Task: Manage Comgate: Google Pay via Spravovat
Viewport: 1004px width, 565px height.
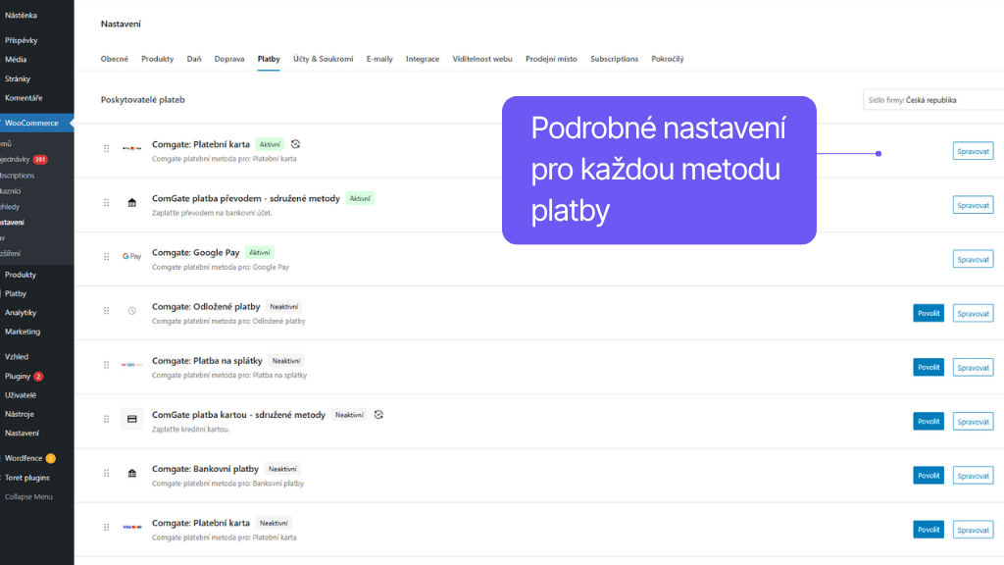Action: click(973, 259)
